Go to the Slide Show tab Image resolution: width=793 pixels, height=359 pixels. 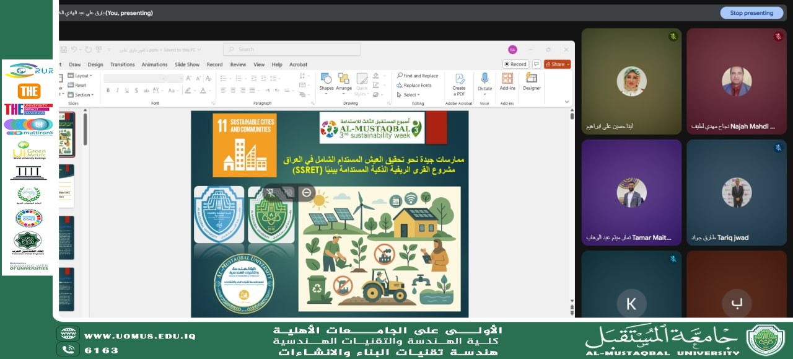[187, 64]
